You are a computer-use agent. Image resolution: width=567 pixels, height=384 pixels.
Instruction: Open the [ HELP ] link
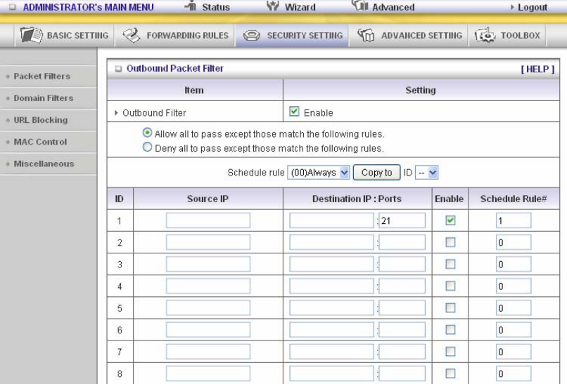[537, 69]
